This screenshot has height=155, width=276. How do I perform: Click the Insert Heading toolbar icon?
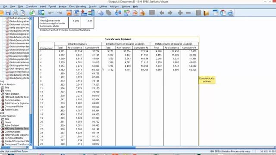tap(216, 13)
